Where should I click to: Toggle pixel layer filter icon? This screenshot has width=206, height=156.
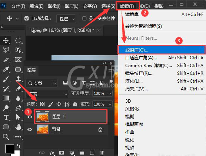pos(66,83)
